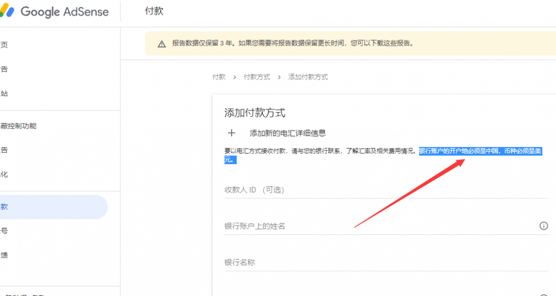Click 添加新的电汇详细信息 label
The image size is (556, 296).
point(288,133)
